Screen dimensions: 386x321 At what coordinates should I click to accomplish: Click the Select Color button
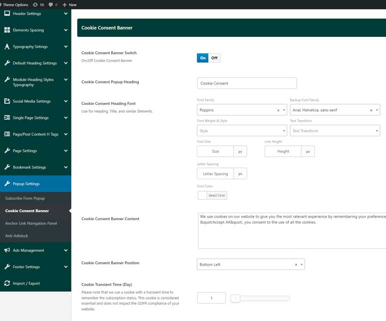217,196
